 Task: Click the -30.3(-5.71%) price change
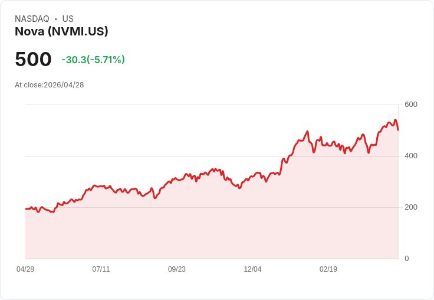tap(93, 60)
